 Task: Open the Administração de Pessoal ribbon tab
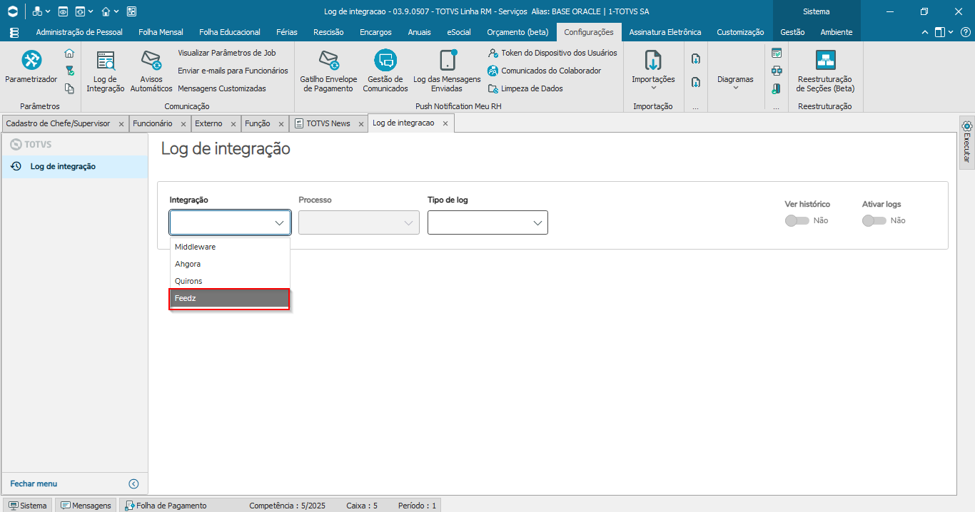tap(79, 32)
